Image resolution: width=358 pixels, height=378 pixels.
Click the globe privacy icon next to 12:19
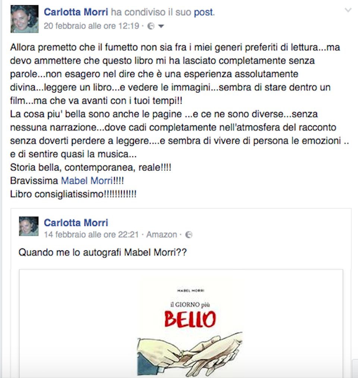coord(151,26)
